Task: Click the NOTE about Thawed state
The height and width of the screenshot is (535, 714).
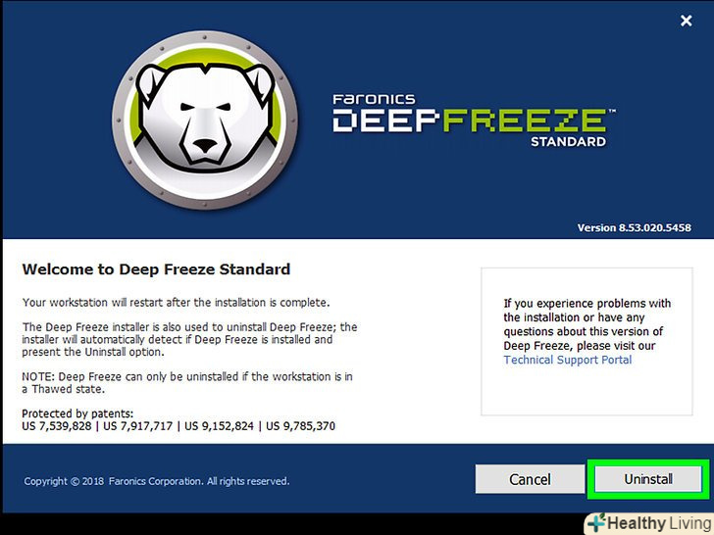Action: click(187, 383)
